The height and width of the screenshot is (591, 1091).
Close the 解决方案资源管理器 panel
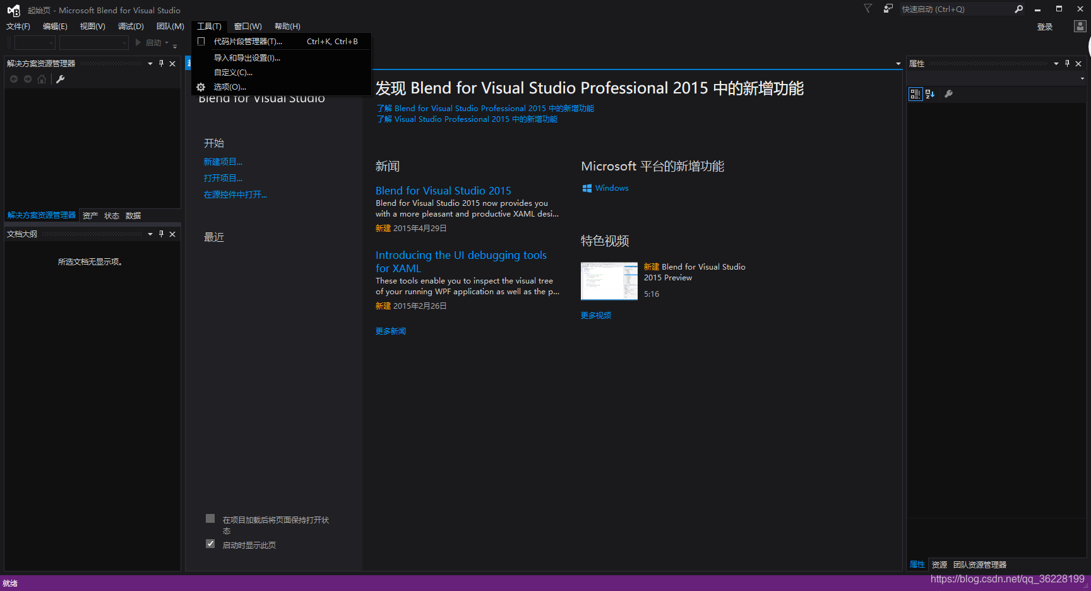pyautogui.click(x=172, y=64)
